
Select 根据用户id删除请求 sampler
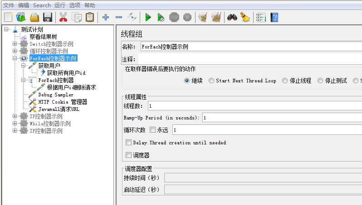71,87
